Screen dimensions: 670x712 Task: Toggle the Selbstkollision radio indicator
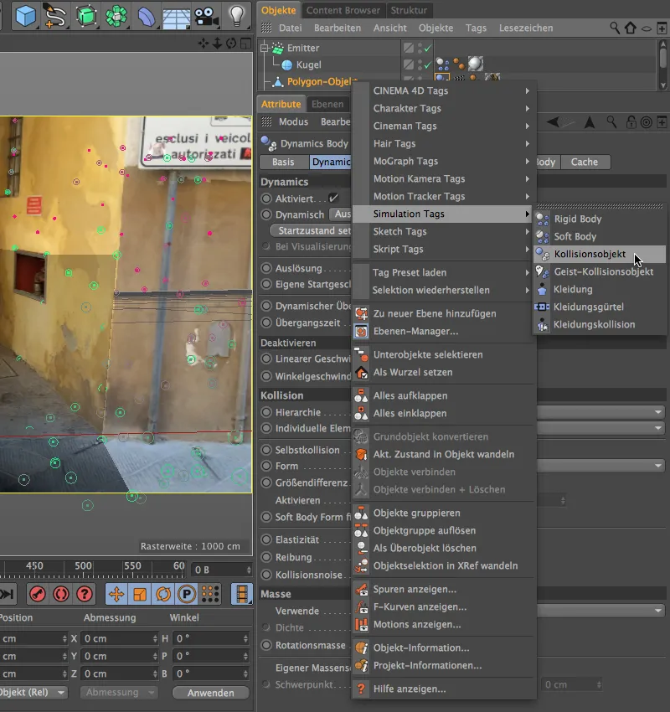tap(266, 450)
